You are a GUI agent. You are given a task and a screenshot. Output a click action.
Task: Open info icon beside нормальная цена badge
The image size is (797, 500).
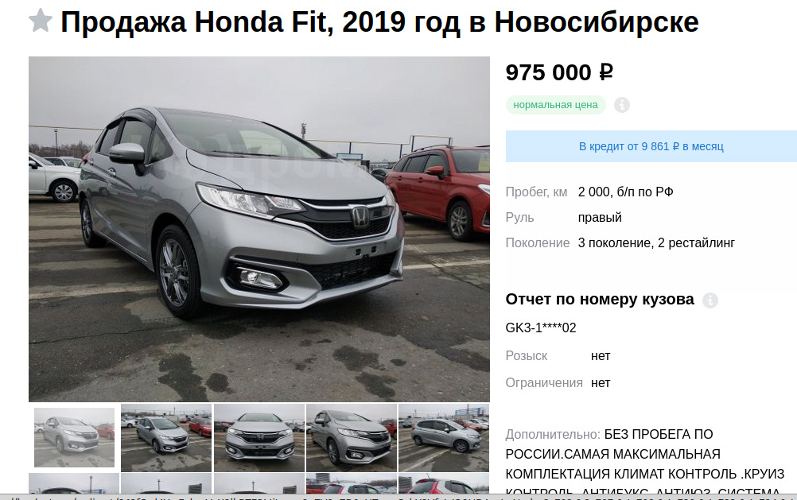tap(622, 105)
